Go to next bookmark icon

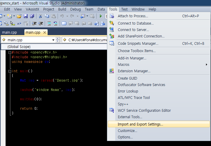click(x=77, y=24)
